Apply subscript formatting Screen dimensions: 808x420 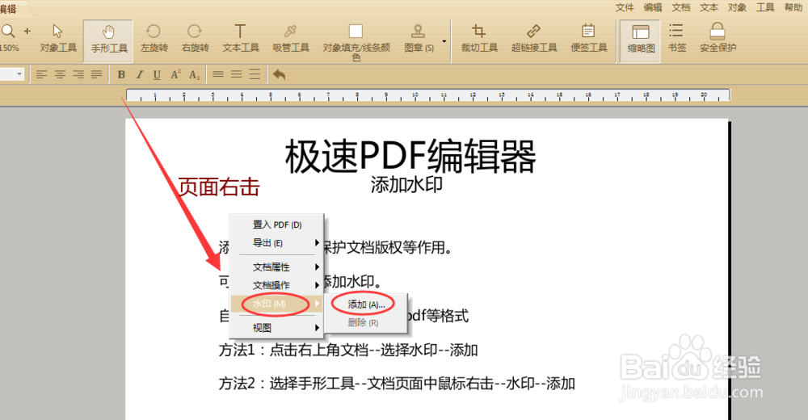coord(194,75)
